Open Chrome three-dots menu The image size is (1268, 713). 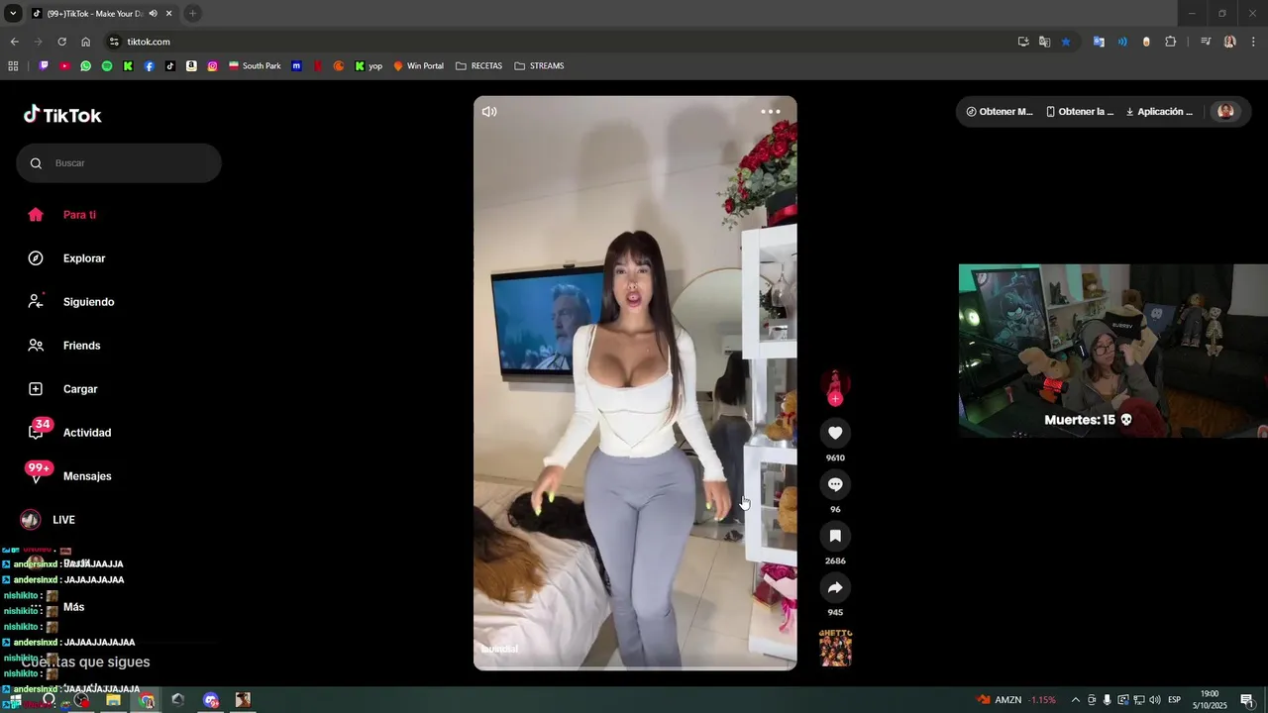(x=1253, y=42)
